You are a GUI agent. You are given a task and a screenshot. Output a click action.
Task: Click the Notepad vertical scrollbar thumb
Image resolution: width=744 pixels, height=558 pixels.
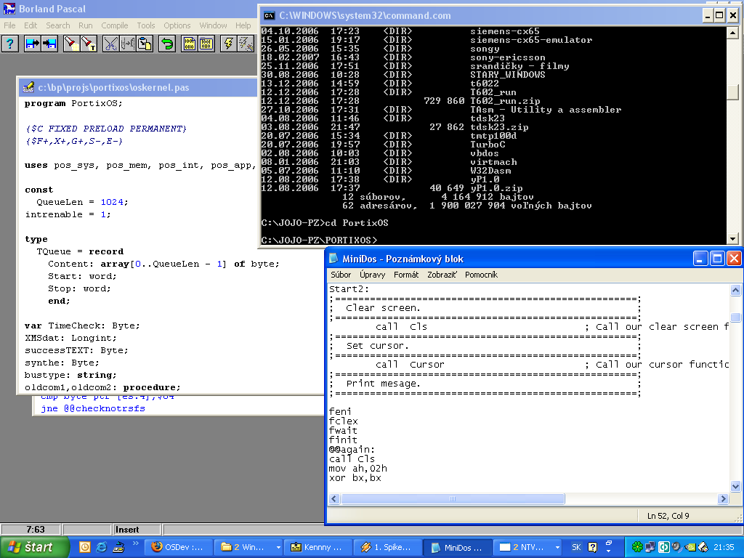pyautogui.click(x=735, y=317)
